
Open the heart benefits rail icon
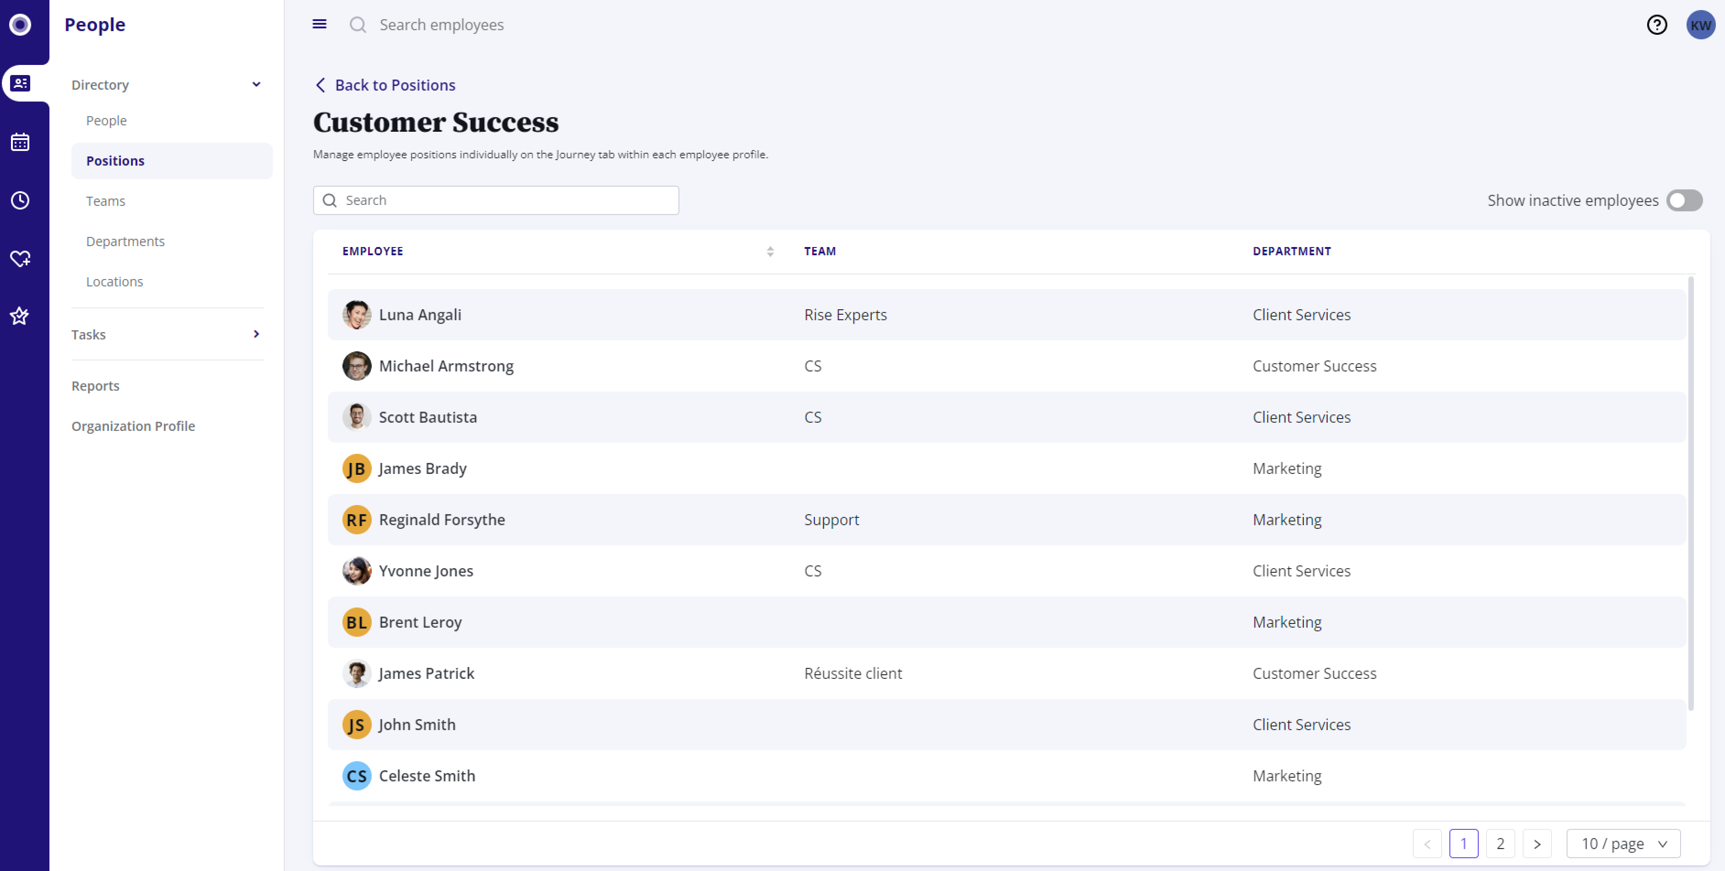pyautogui.click(x=20, y=258)
